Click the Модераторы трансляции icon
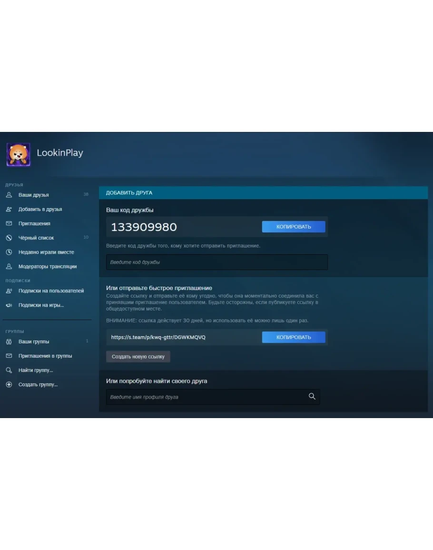Image resolution: width=433 pixels, height=550 pixels. (x=9, y=266)
